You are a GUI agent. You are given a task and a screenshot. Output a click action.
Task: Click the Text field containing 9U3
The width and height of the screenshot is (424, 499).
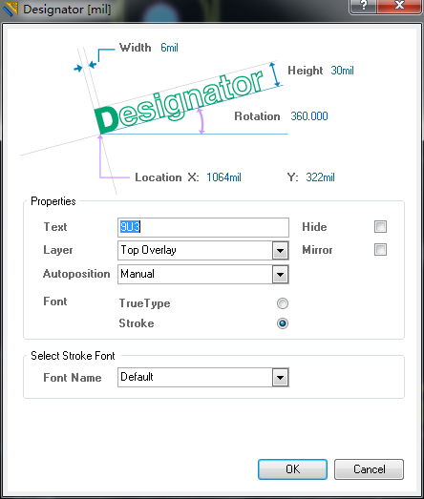[x=203, y=227]
